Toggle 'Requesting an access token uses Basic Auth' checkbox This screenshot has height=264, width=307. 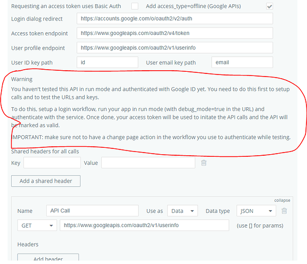[134, 6]
